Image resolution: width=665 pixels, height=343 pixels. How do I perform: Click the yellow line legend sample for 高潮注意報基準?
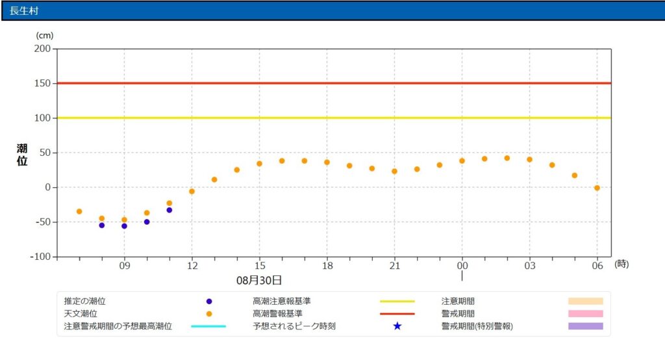397,301
